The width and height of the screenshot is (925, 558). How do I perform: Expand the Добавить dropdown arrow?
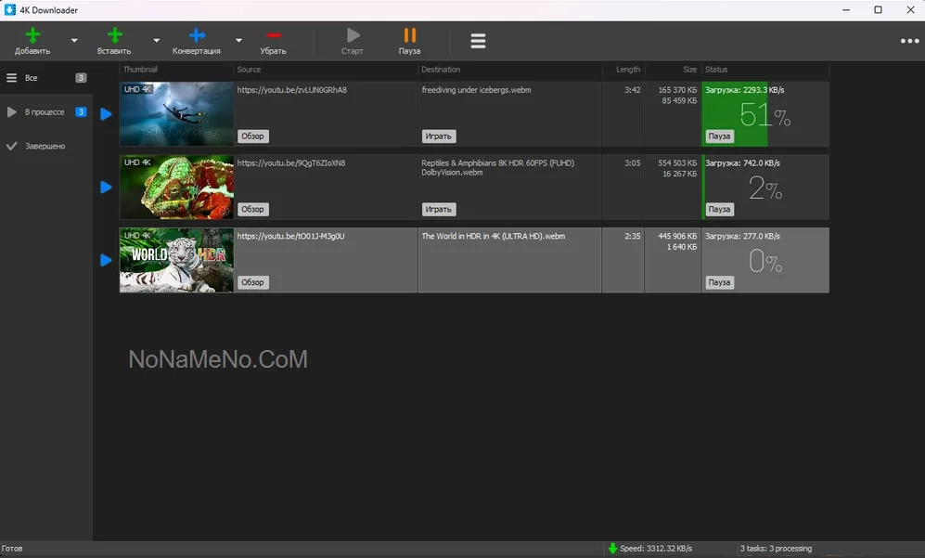pos(74,41)
